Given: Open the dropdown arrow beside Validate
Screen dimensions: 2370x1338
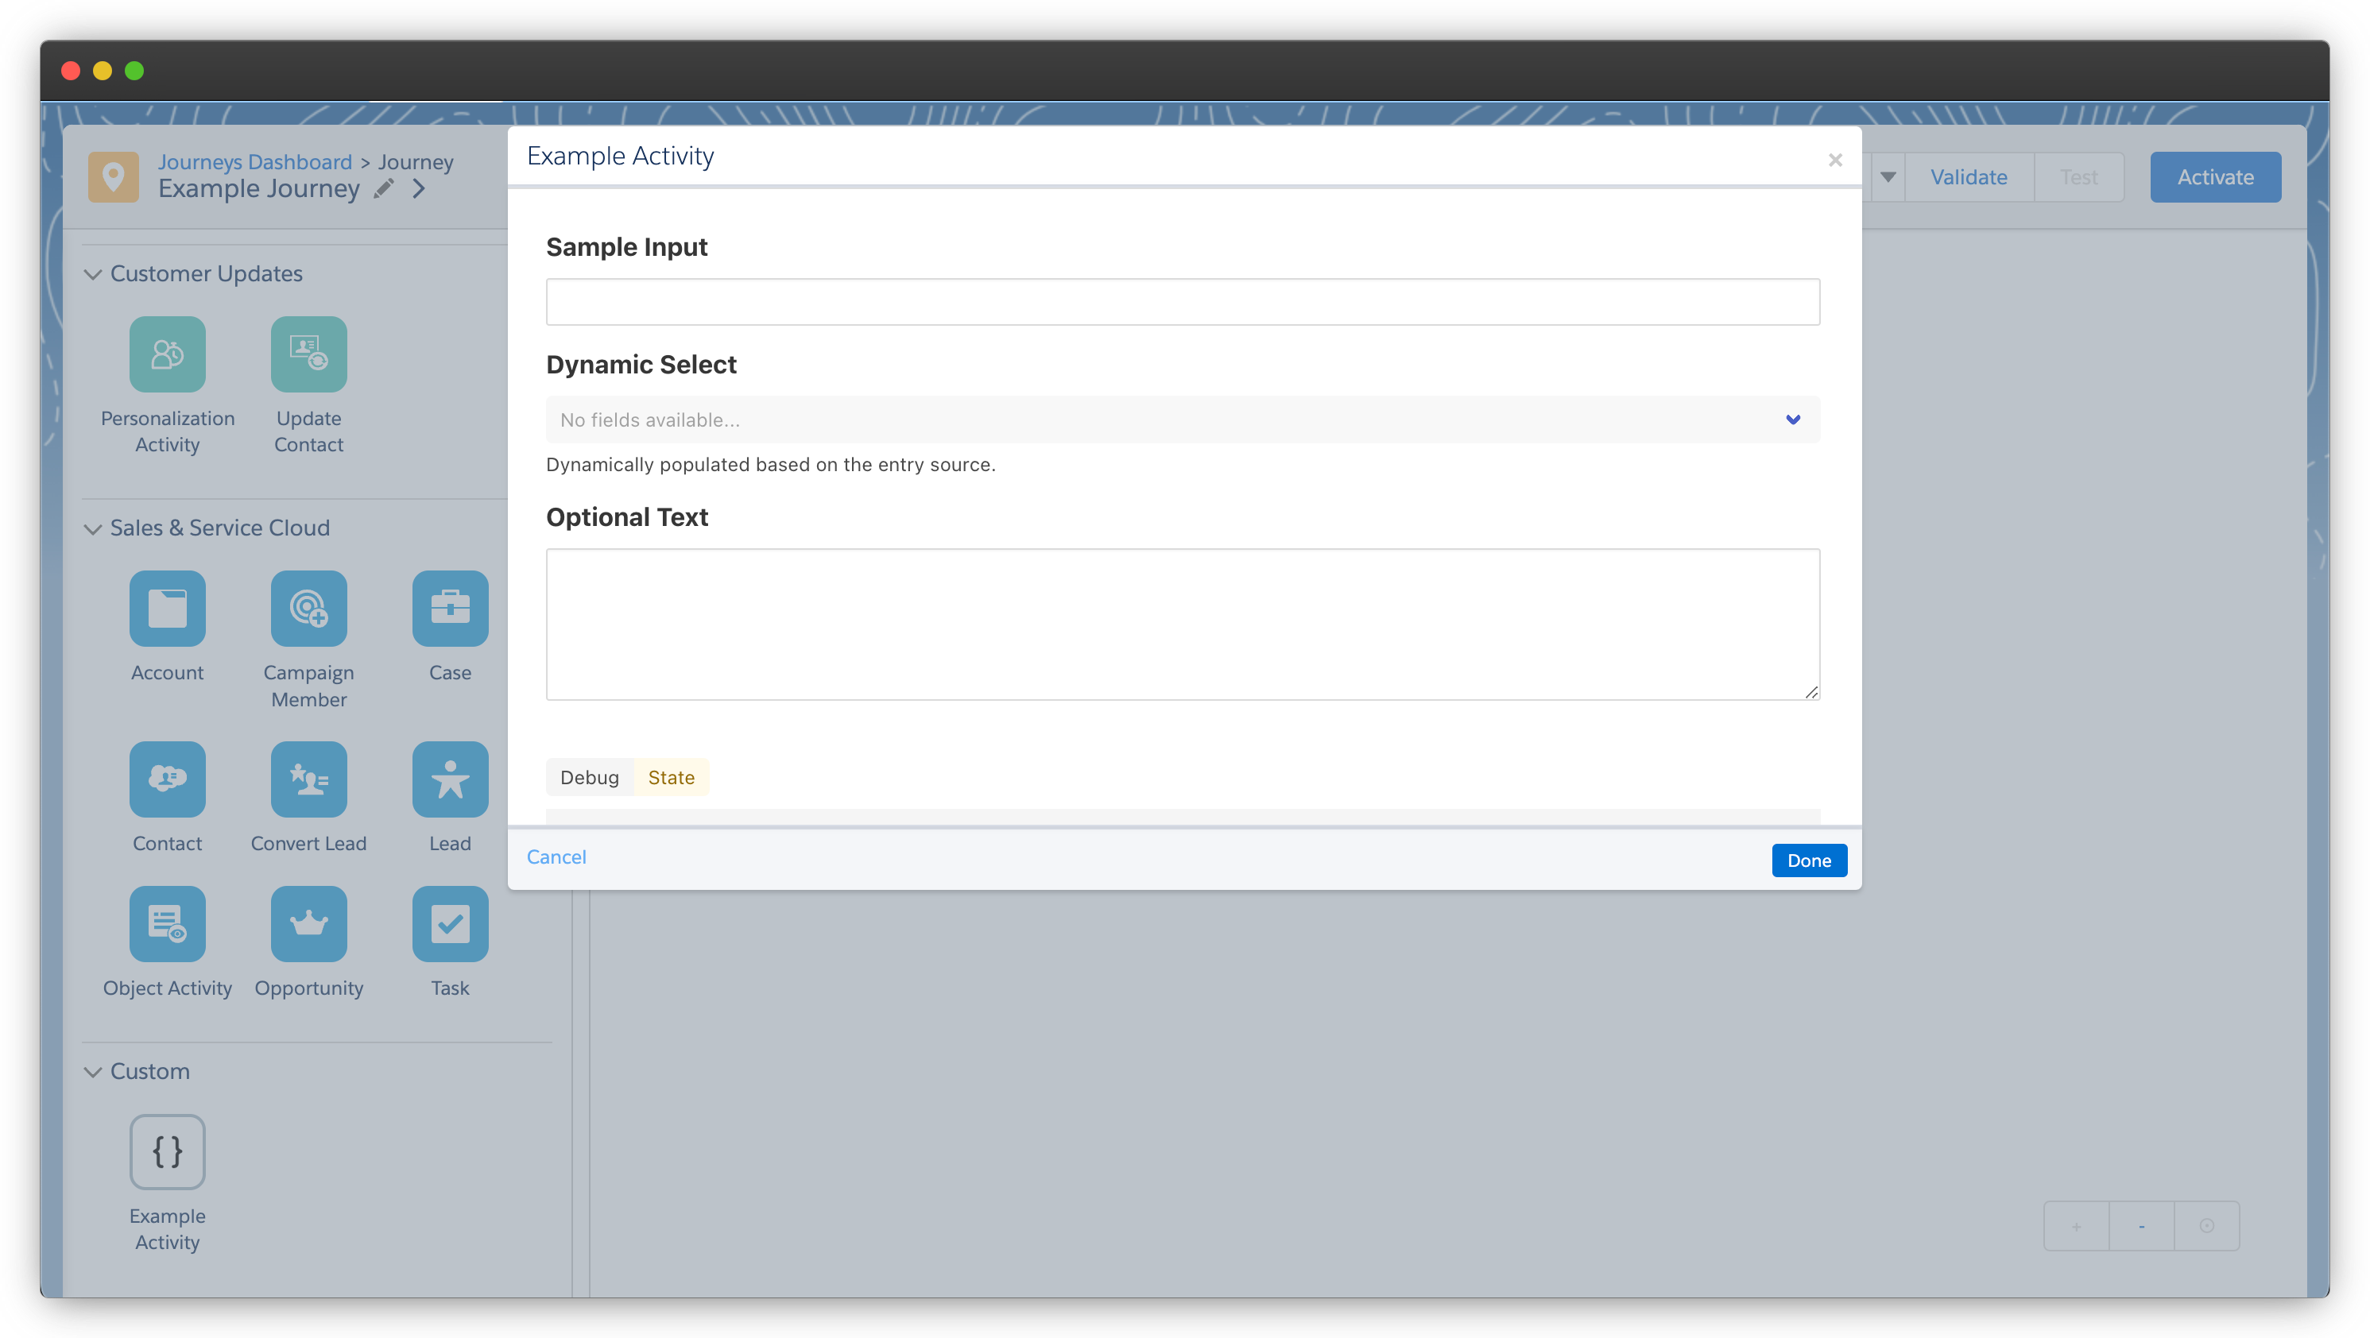Looking at the screenshot, I should click(1887, 176).
